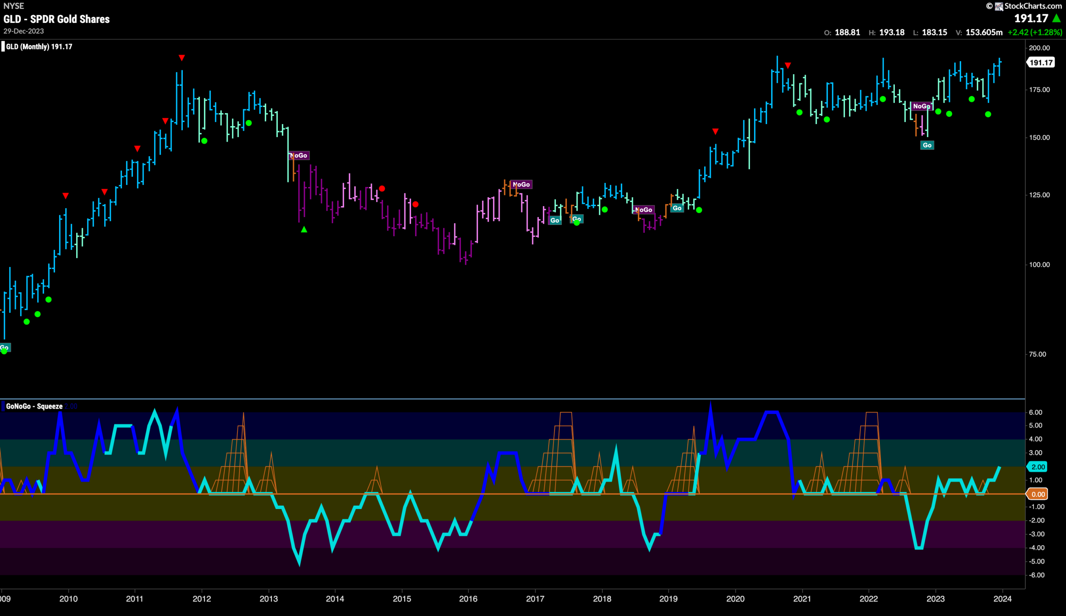Click the first Go signal label in 2017
Viewport: 1066px width, 616px height.
[x=555, y=220]
